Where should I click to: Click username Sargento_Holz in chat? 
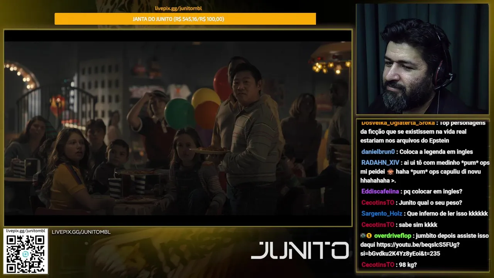(x=382, y=214)
